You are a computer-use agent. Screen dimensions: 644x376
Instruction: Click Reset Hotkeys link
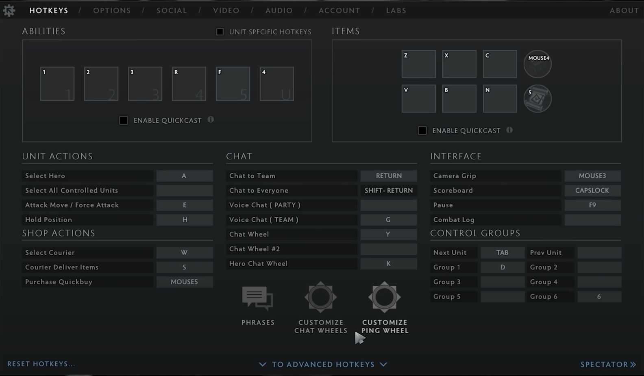tap(41, 364)
